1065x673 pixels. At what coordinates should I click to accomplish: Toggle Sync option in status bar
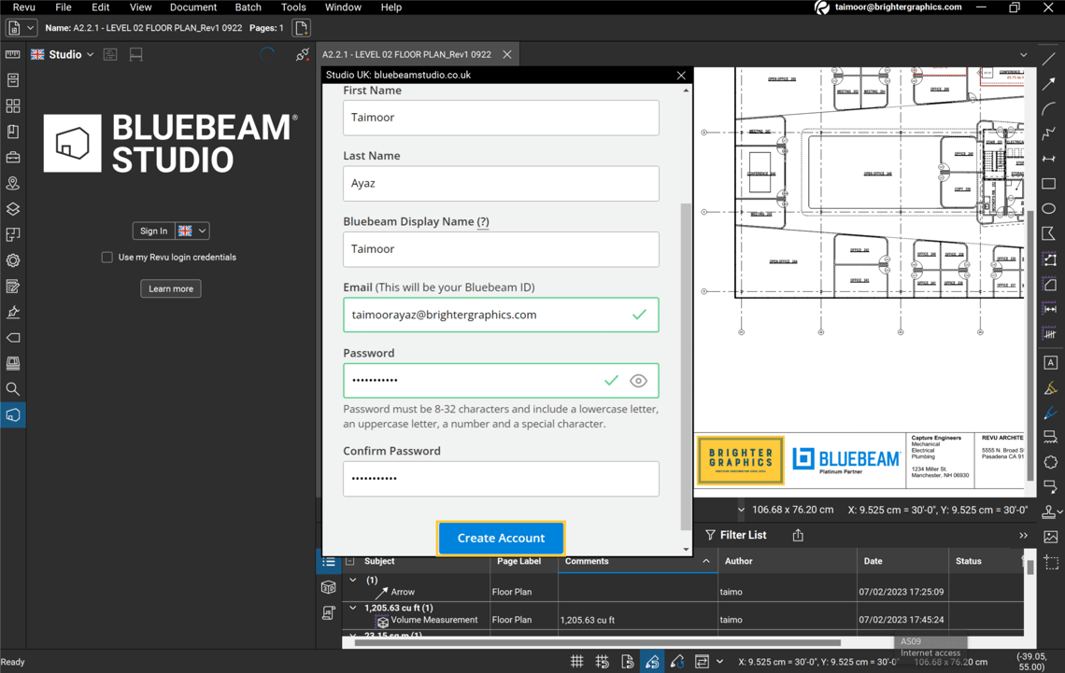click(702, 662)
